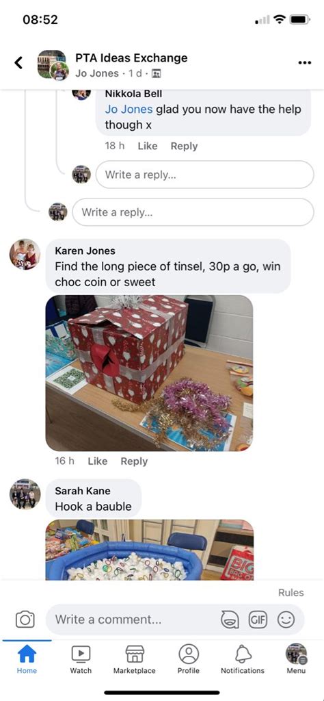
Task: Open the tinsel gift box photo
Action: (x=149, y=373)
